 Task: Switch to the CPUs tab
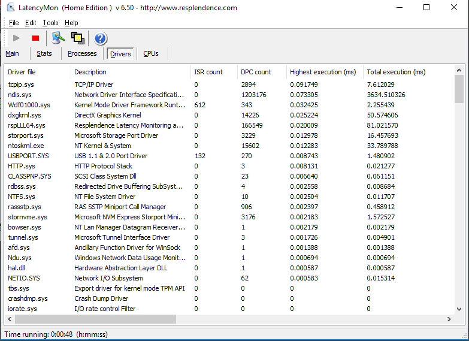pos(151,53)
